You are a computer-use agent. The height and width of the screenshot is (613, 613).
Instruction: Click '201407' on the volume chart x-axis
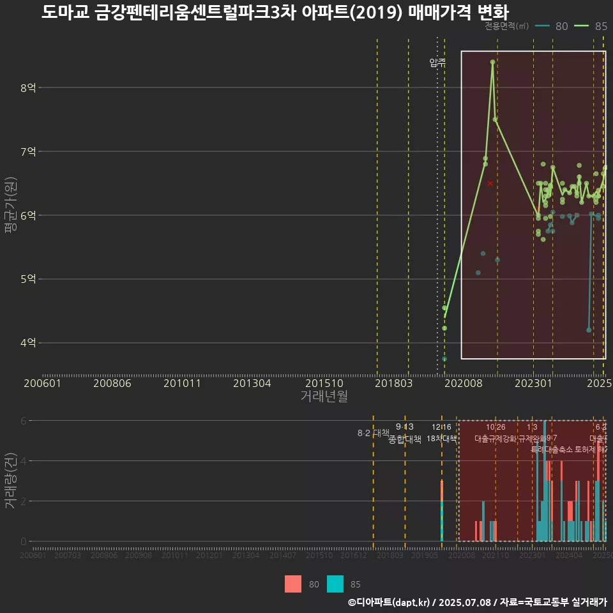[283, 555]
